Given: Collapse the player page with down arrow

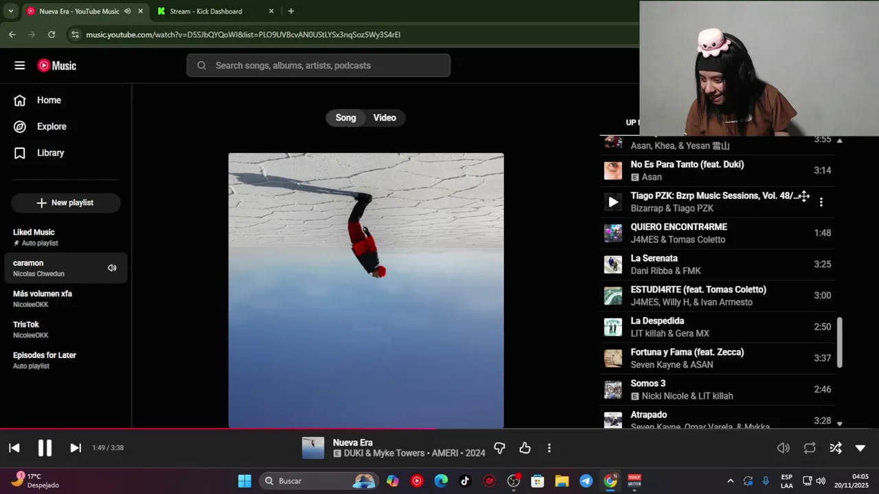Looking at the screenshot, I should tap(860, 448).
